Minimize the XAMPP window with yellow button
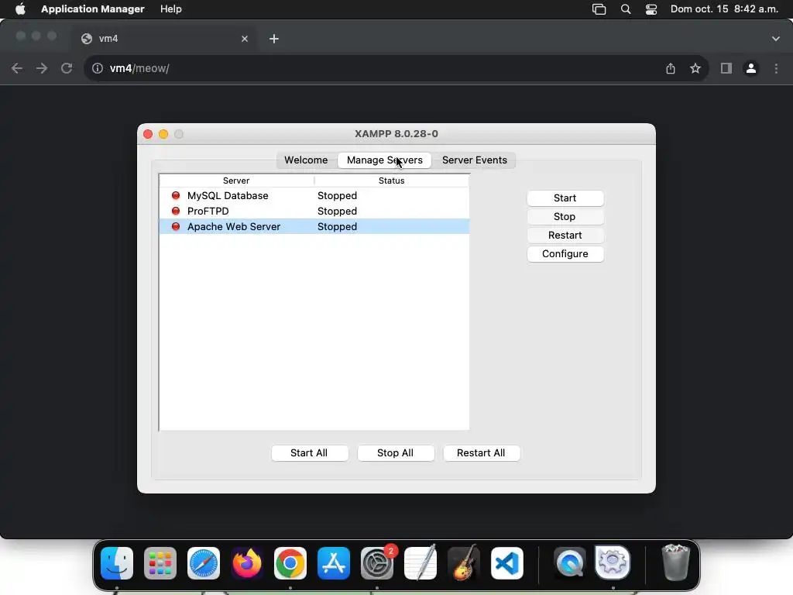Screen dimensions: 793x595 point(163,134)
